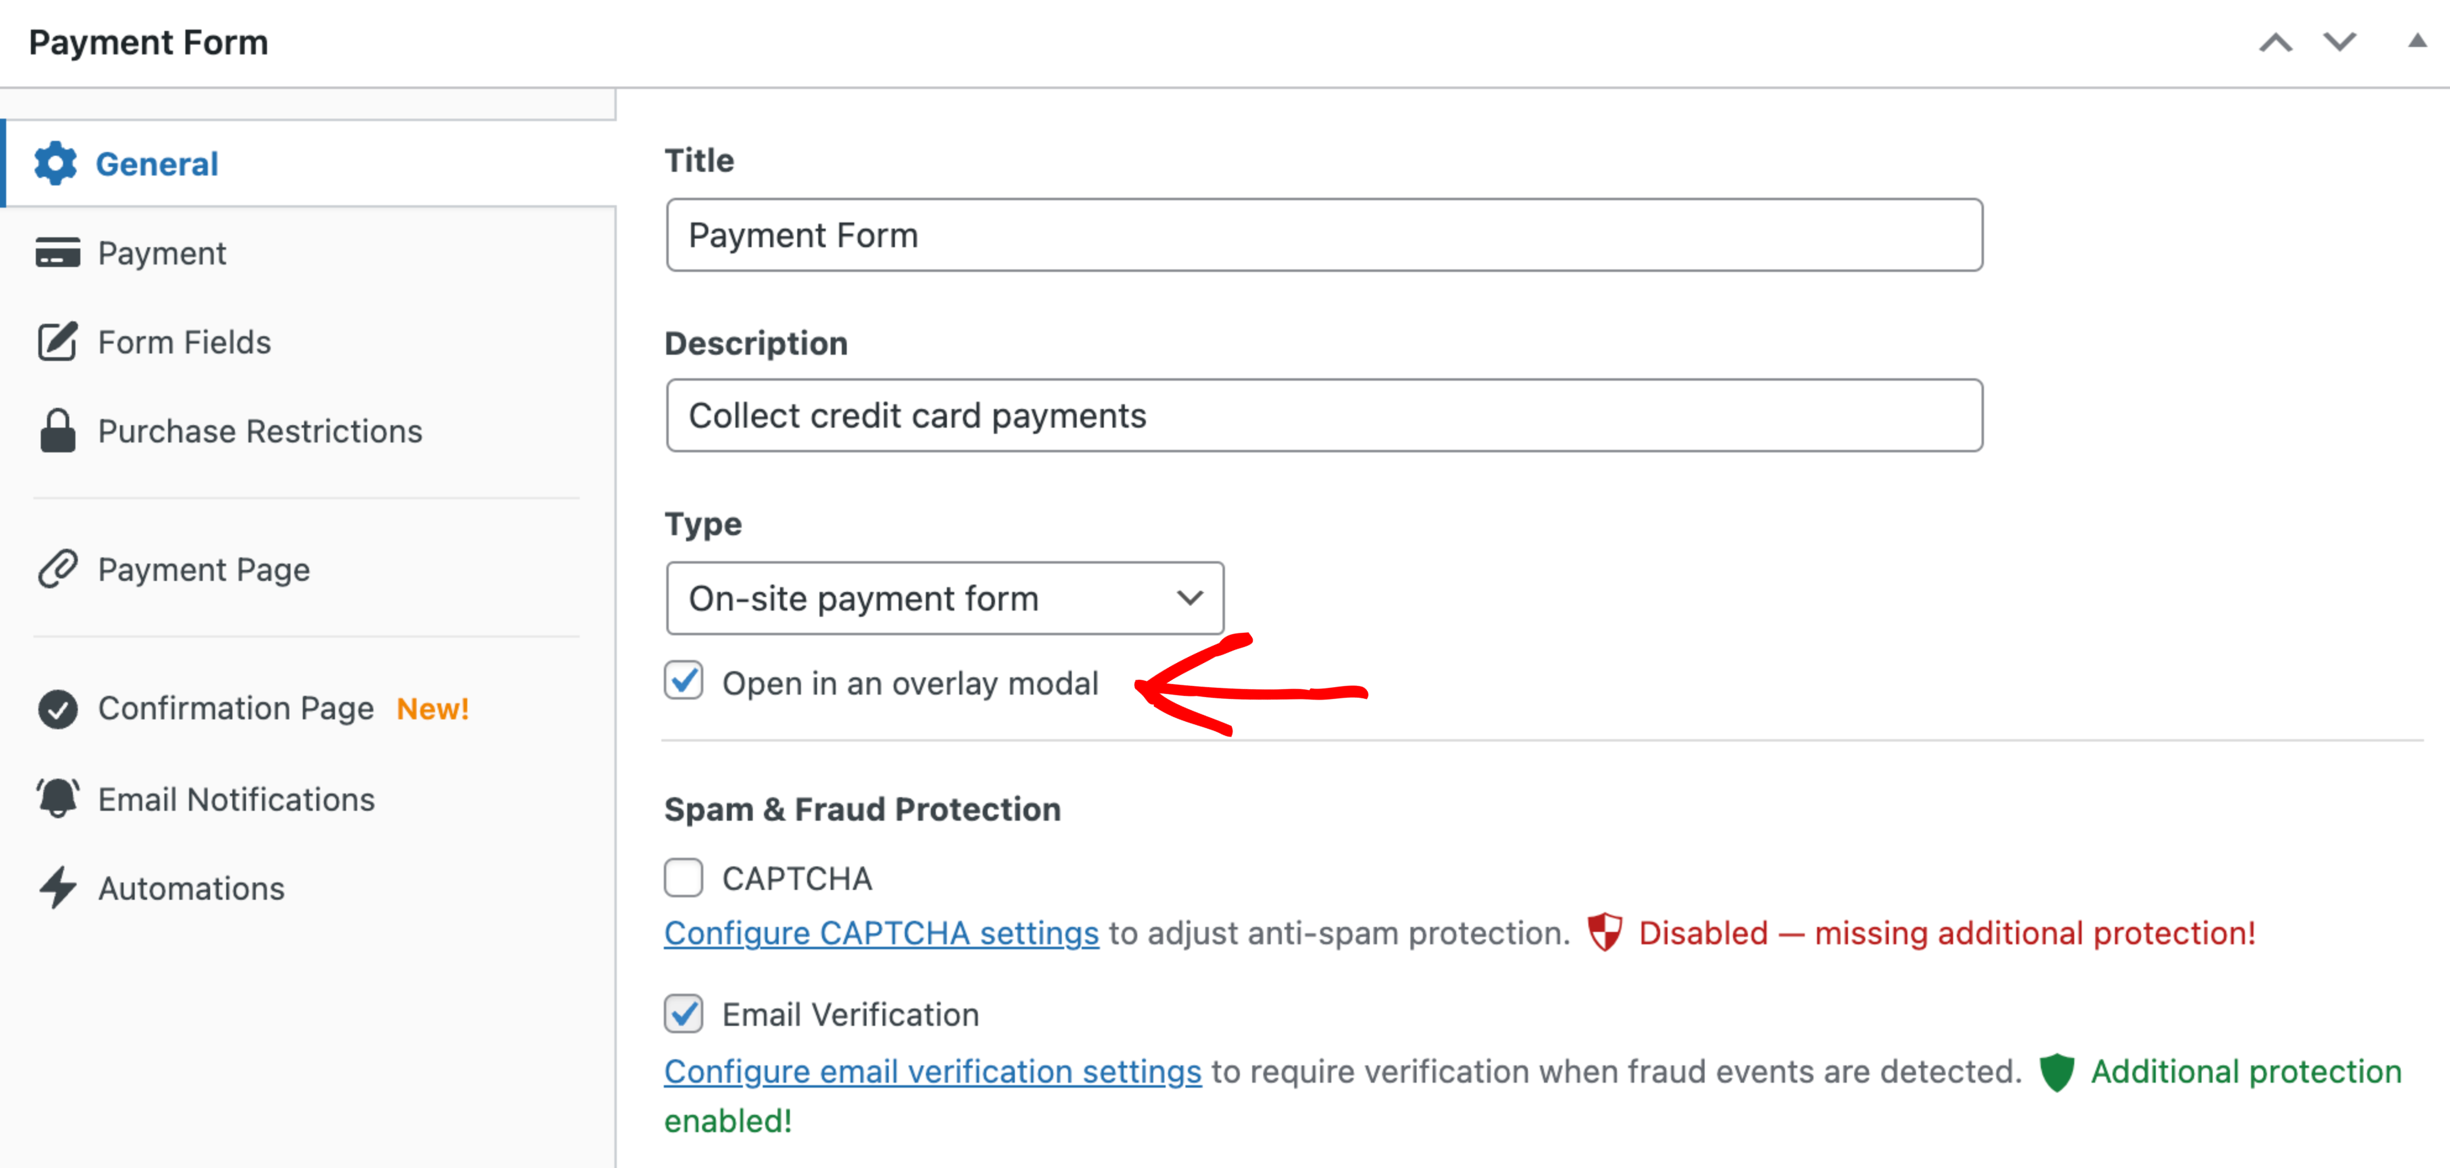Open the Email Notifications tab

click(236, 799)
